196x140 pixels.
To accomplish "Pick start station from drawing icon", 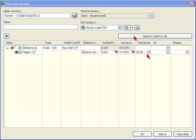I will [x=116, y=52].
